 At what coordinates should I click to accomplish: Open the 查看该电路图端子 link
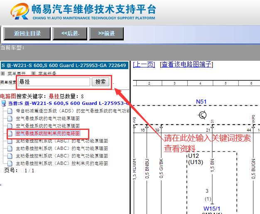[186, 65]
